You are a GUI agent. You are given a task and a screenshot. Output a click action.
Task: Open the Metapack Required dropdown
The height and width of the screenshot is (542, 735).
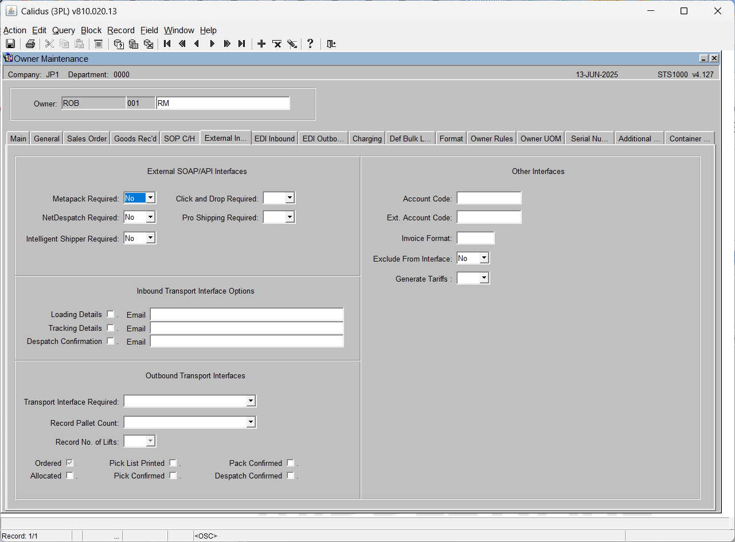coord(150,198)
